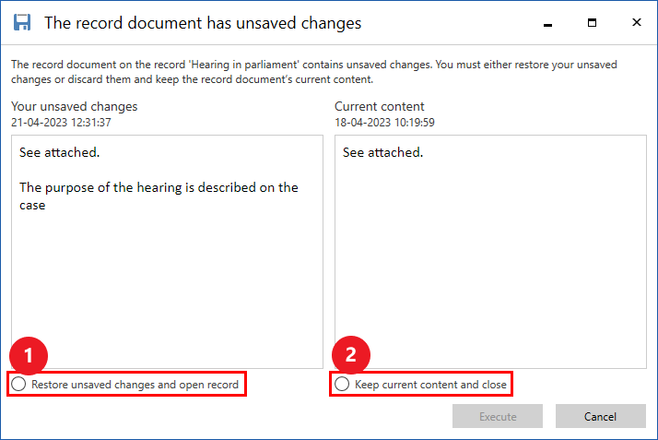
Task: Click the red number 1 callout badge
Action: pos(29,355)
